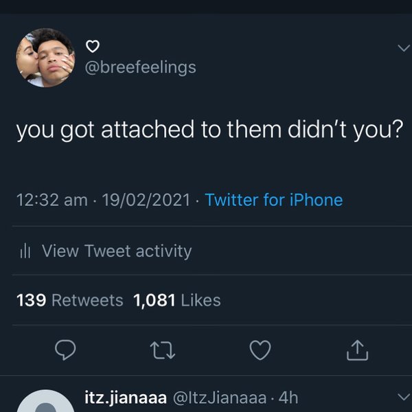Click the 12:32 am timestamp
Viewport: 412px width, 412px height.
coord(51,201)
